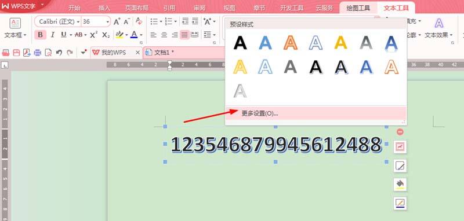The height and width of the screenshot is (221, 464).
Task: Apply the blue gradient A with reflection preset
Action: (x=391, y=43)
